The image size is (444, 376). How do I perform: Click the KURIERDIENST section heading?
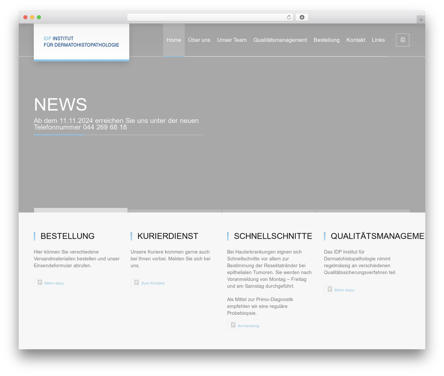pyautogui.click(x=168, y=236)
